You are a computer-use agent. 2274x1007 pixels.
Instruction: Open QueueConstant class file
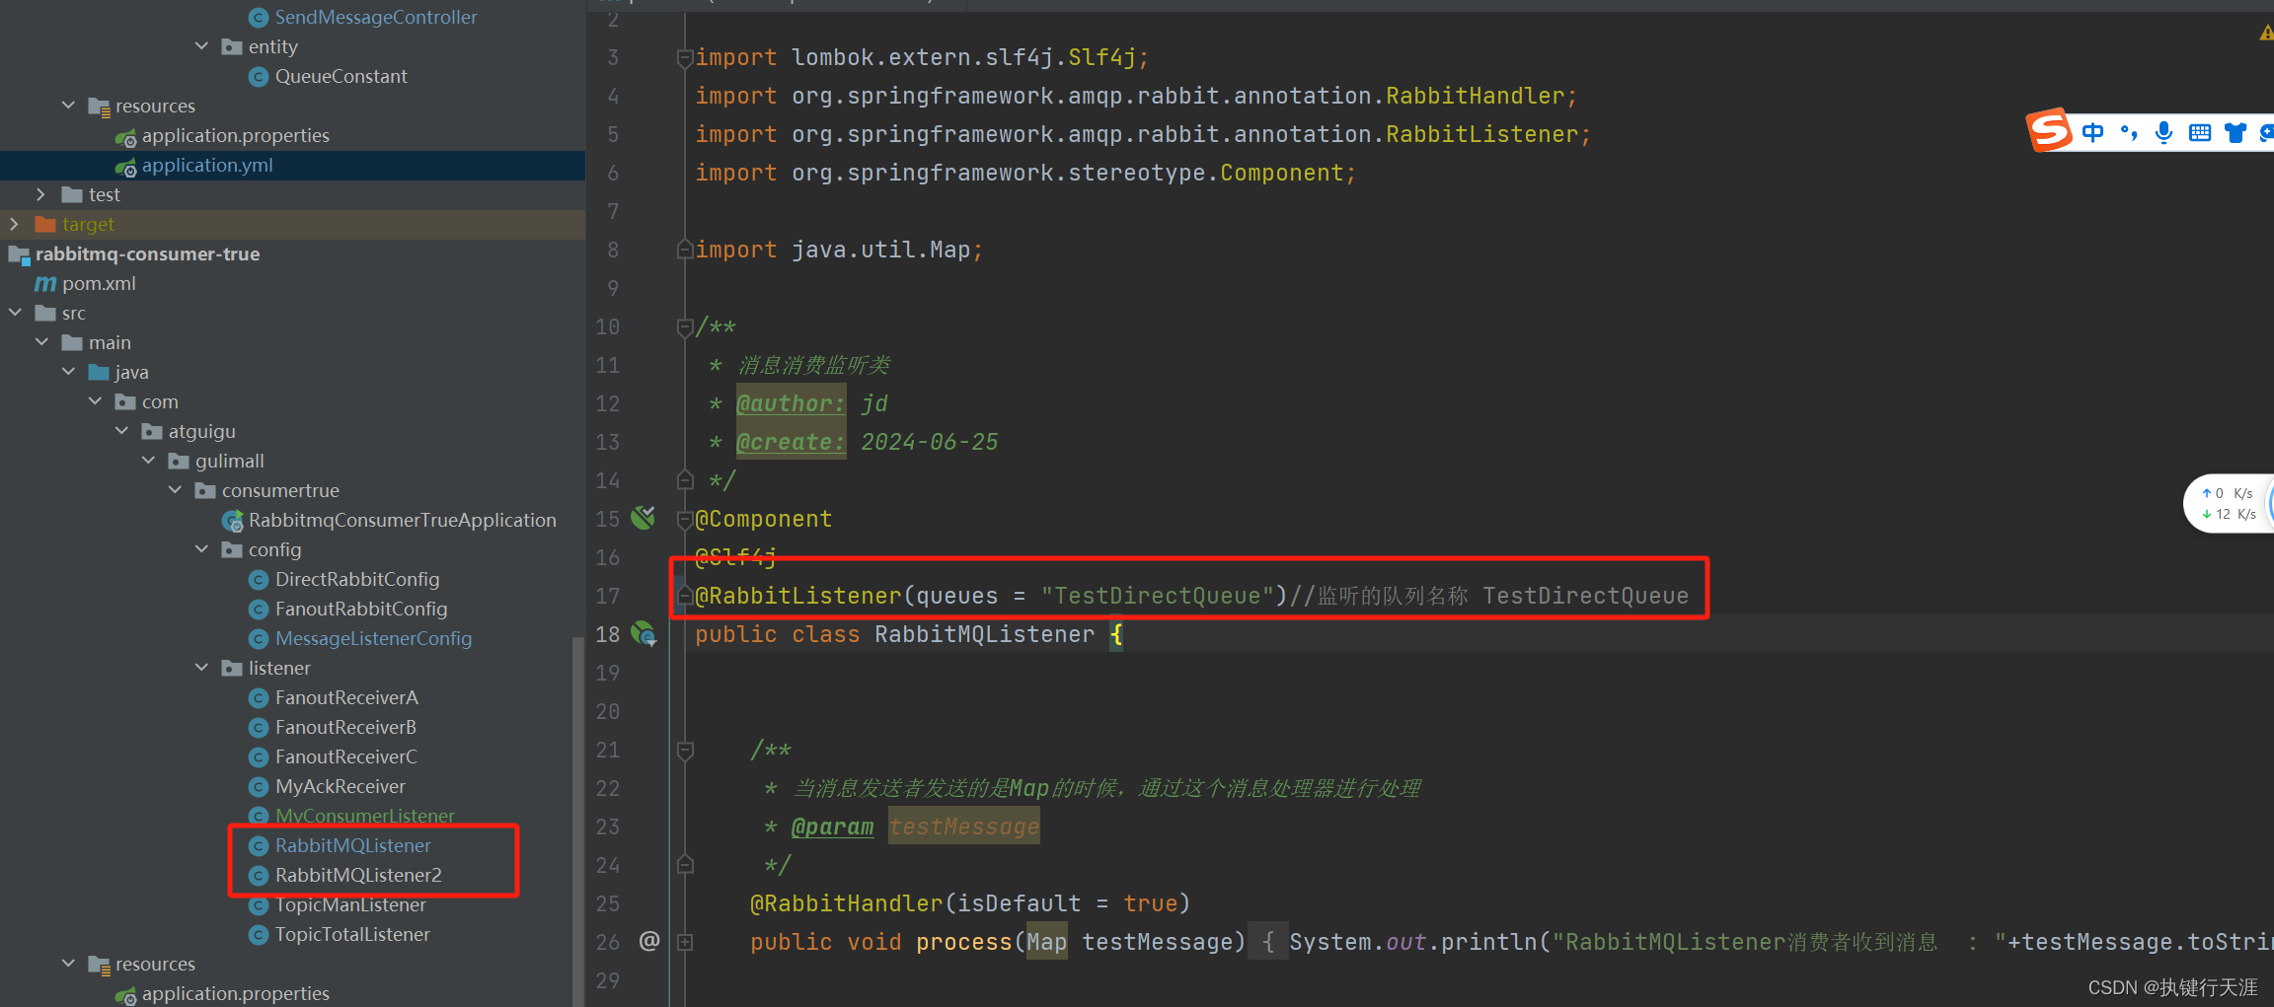pos(341,76)
